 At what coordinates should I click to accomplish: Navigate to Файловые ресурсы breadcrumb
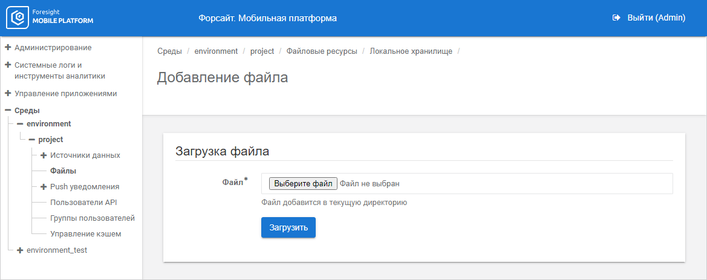pos(322,51)
